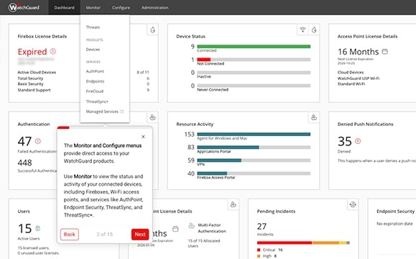Click the Total Security row
The image size is (416, 259).
(x=83, y=78)
